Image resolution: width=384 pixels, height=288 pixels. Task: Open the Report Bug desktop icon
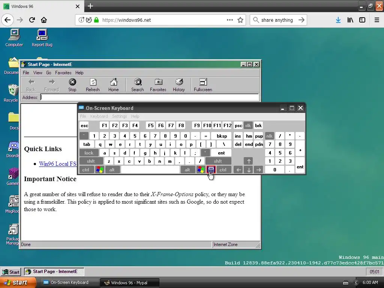(42, 38)
